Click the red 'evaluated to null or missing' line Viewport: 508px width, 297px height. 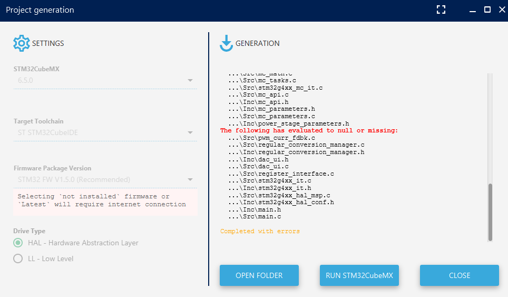[x=309, y=130]
